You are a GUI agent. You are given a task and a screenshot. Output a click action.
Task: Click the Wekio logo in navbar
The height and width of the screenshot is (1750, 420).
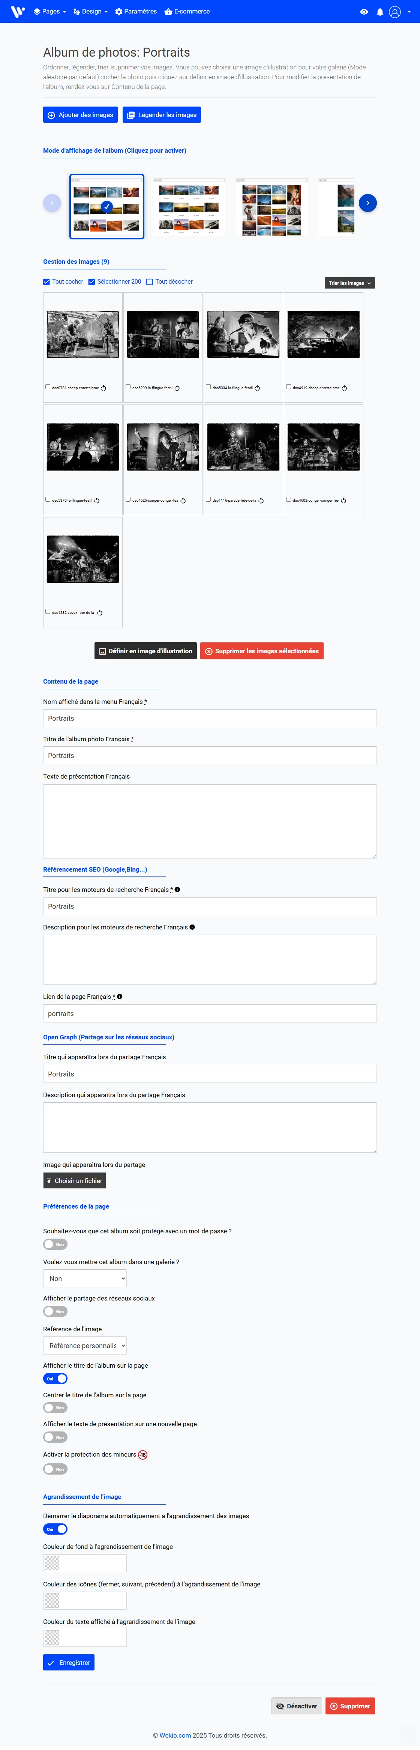[18, 12]
